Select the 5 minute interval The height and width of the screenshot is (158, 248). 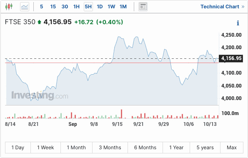point(41,7)
